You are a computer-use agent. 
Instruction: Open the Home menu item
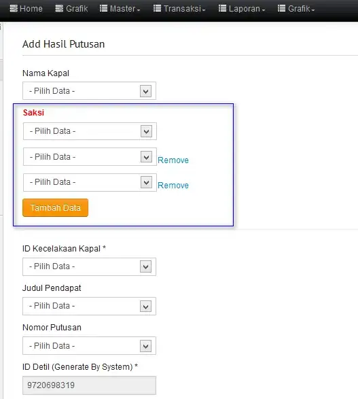coord(26,9)
